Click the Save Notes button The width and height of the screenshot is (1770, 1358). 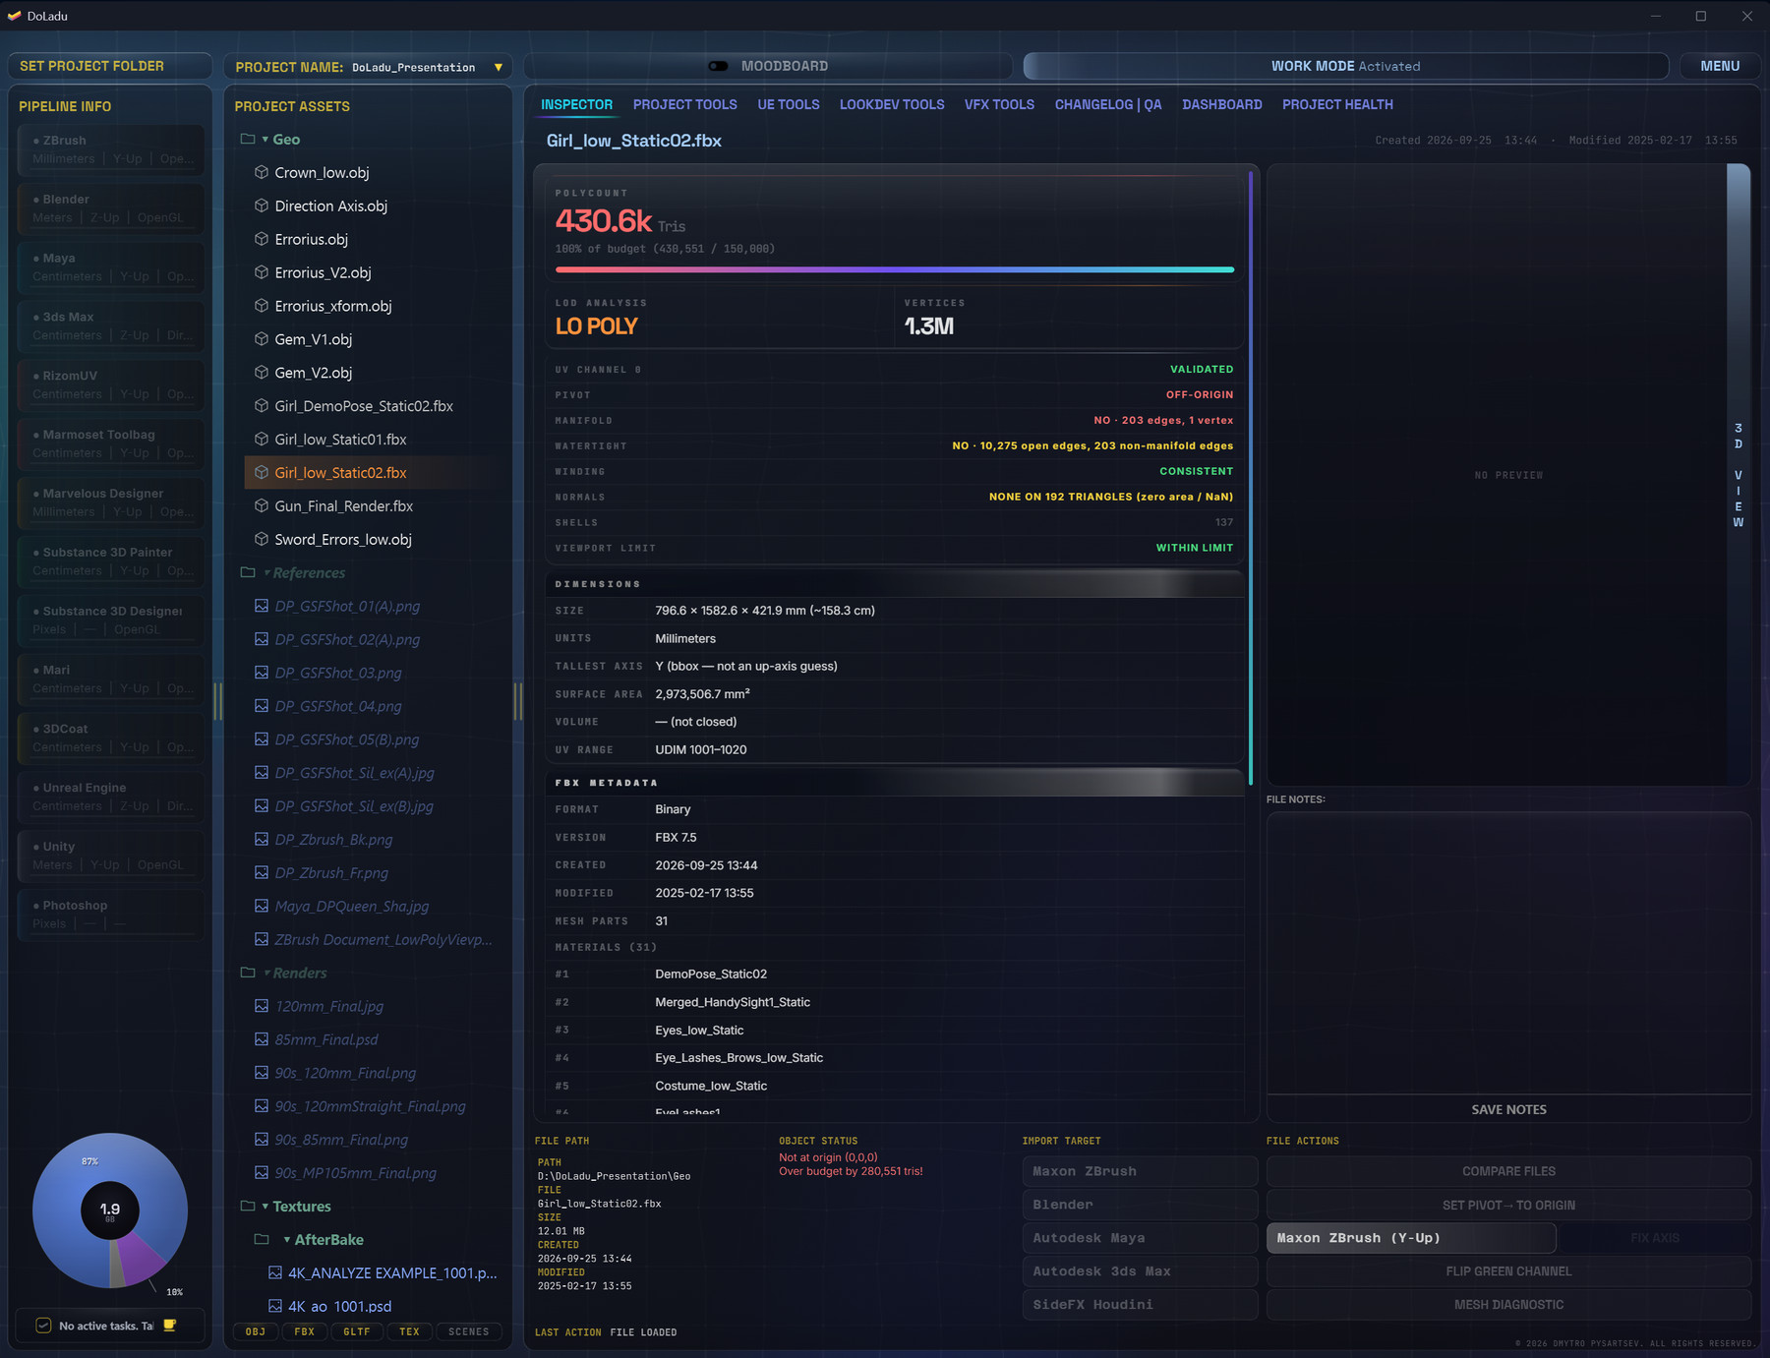pyautogui.click(x=1508, y=1109)
